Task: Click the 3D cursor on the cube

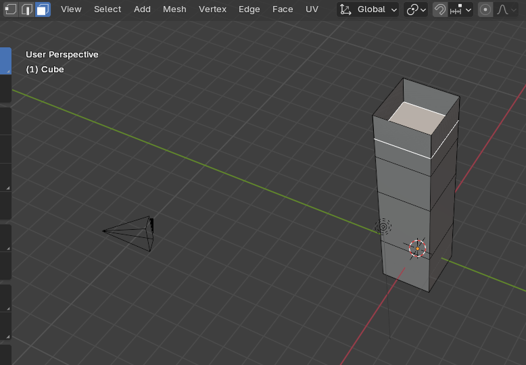Action: click(x=417, y=249)
